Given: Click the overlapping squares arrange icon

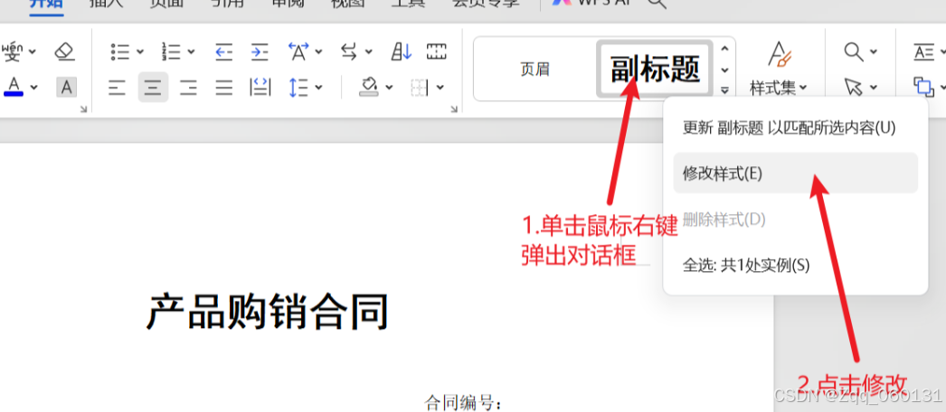Looking at the screenshot, I should tap(923, 87).
